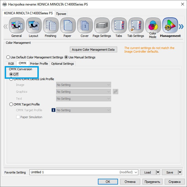
Task: Open help with the Справка button
Action: tap(174, 181)
